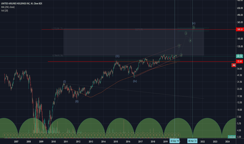The image size is (244, 144).
Task: Click the 41.50 price axis label
Action: (240, 75)
